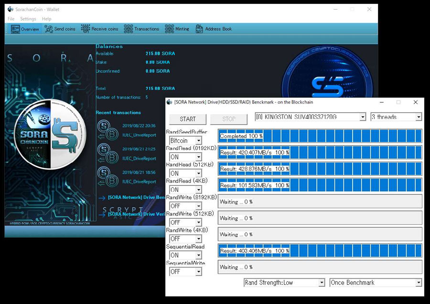Click the 428.876MB/s result progress bar
Viewport: 430px width, 304px height.
[x=320, y=169]
